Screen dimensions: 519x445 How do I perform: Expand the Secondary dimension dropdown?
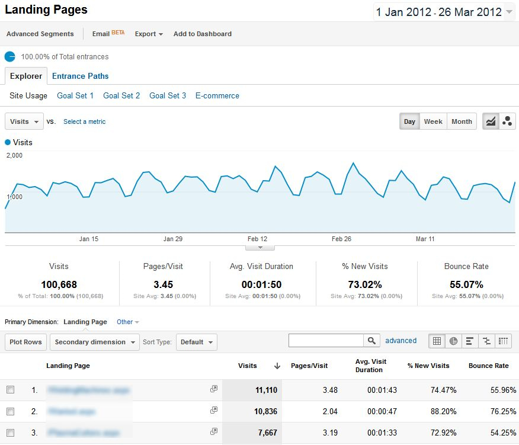point(95,342)
